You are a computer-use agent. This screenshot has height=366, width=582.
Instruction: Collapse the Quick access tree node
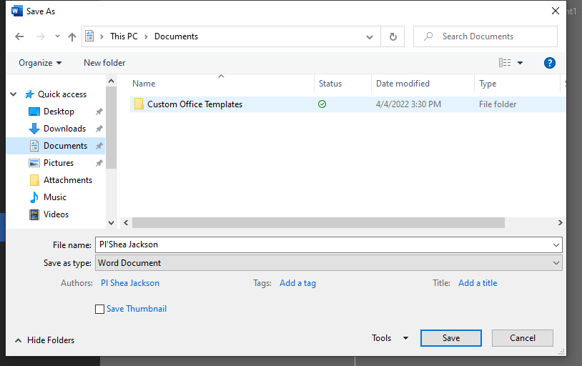coord(14,94)
